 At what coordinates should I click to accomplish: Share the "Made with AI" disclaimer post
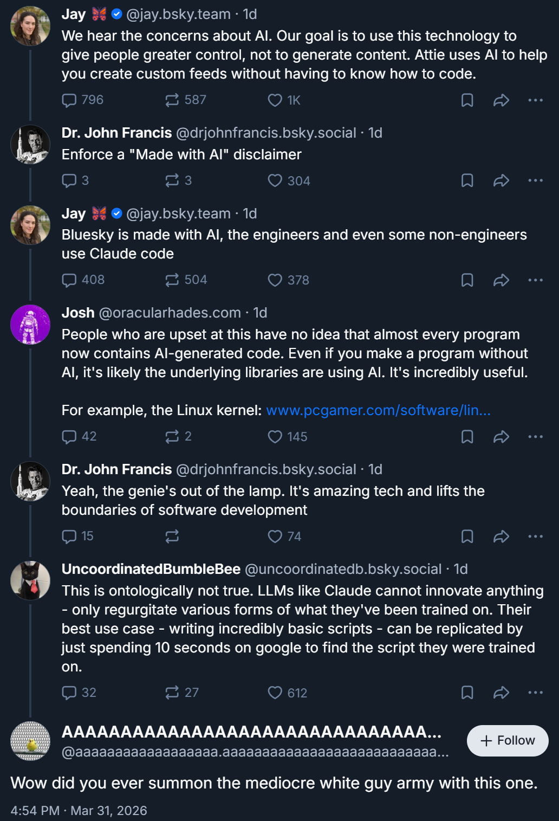[501, 180]
